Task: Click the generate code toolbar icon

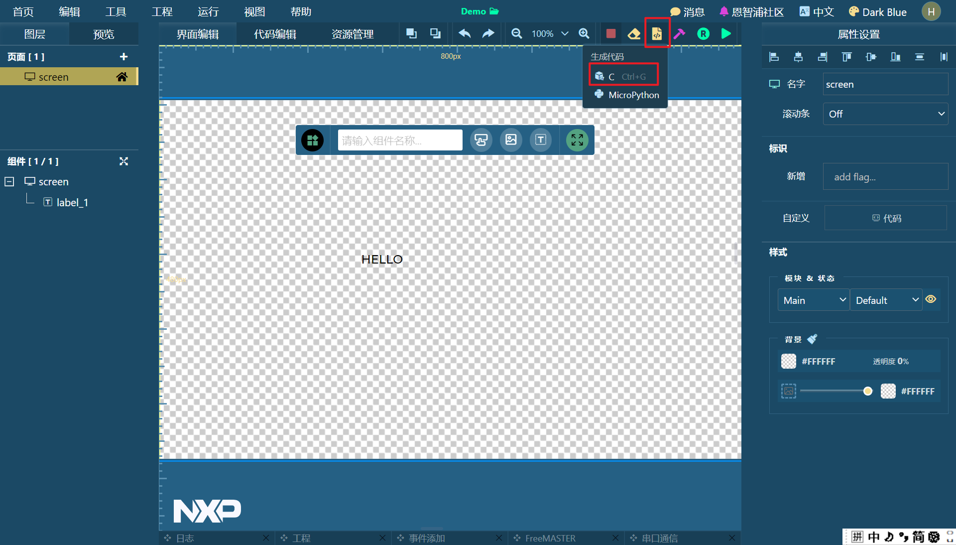Action: click(x=657, y=34)
